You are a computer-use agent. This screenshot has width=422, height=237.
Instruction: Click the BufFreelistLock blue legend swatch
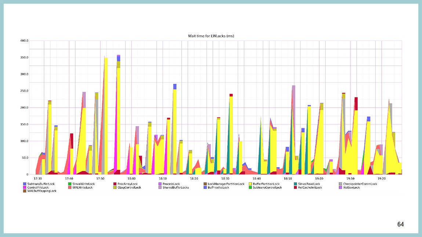[205, 188]
